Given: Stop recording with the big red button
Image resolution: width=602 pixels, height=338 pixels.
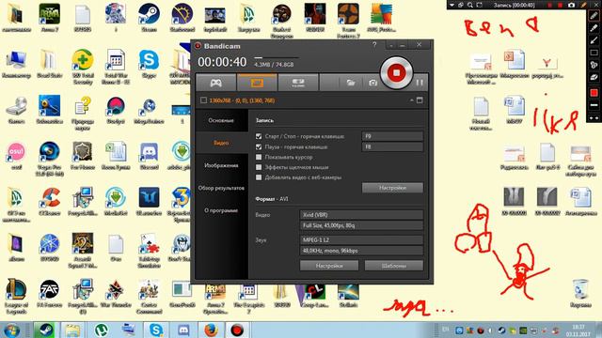Looking at the screenshot, I should click(397, 72).
